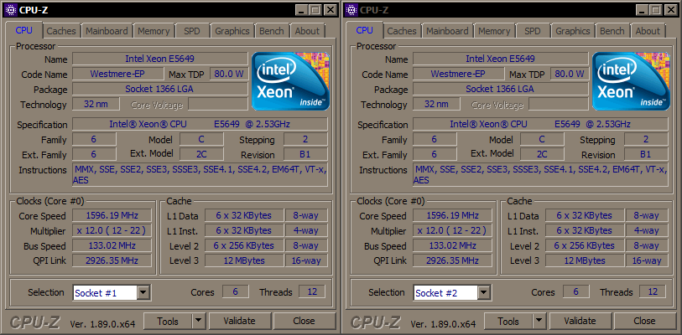Viewport: 682px width, 335px height.
Task: Switch to Bench tab in left window
Action: [x=271, y=31]
